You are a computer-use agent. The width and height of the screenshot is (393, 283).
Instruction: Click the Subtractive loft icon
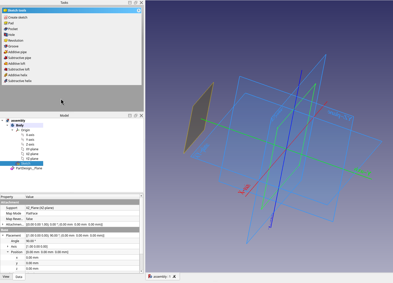pyautogui.click(x=6, y=69)
